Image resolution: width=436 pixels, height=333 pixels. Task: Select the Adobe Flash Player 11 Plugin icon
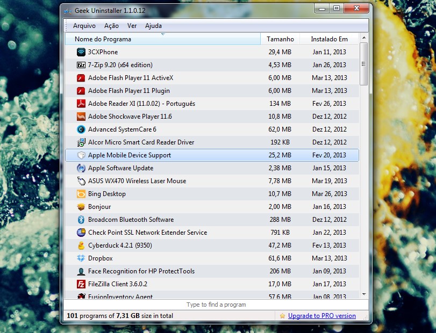point(81,91)
